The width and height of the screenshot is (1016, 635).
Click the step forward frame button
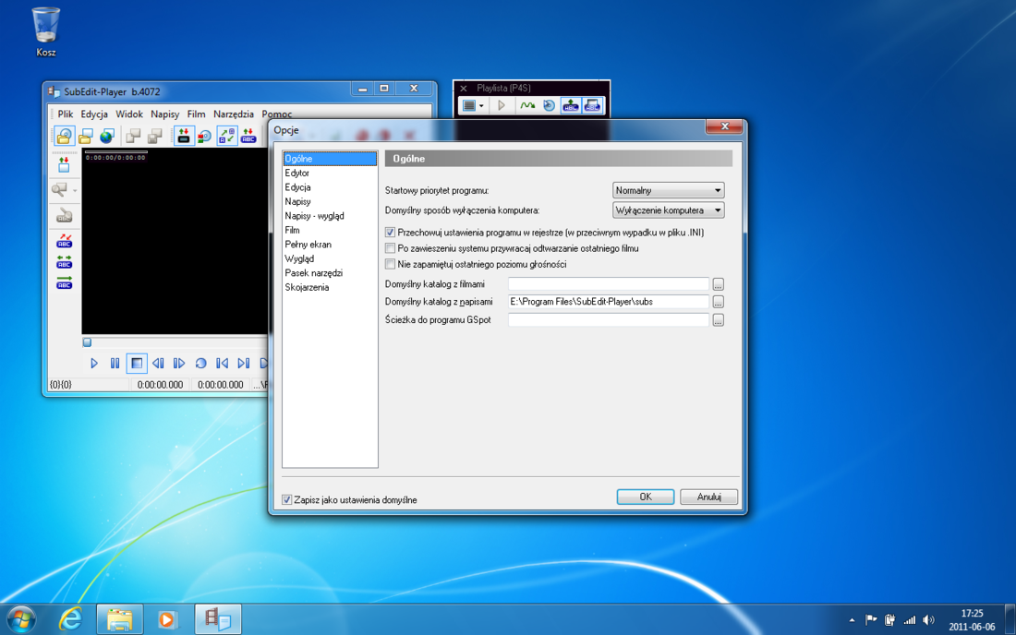(179, 363)
